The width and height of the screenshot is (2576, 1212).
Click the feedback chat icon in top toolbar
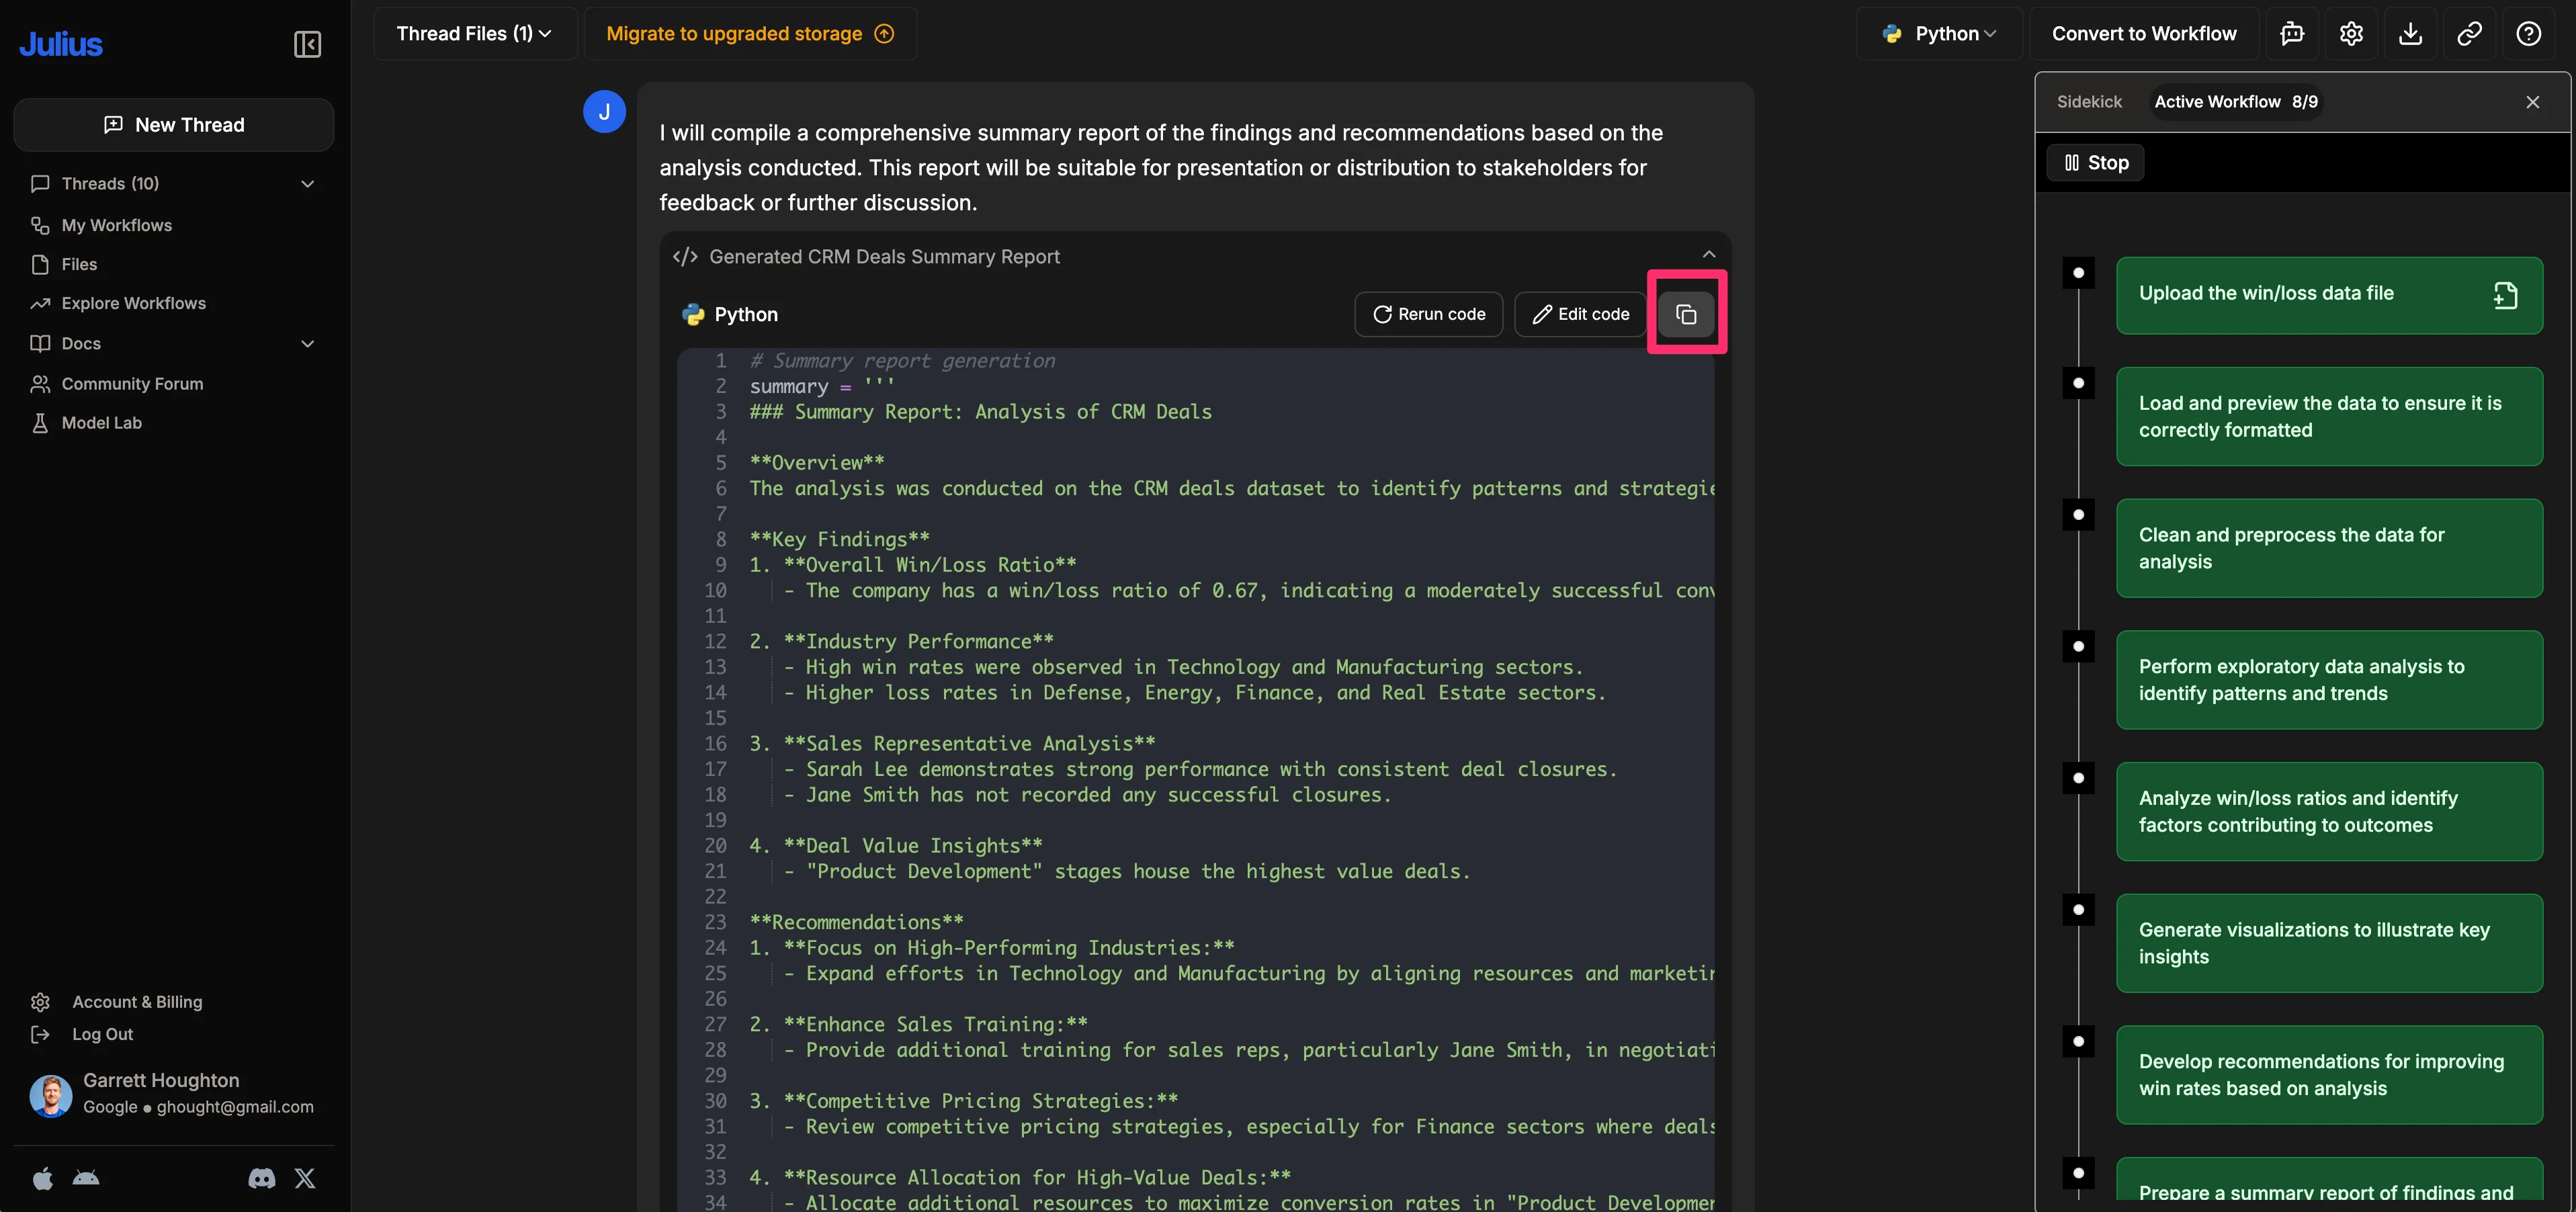pyautogui.click(x=2292, y=34)
